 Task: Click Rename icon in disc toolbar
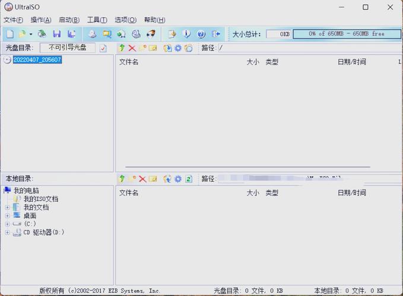coord(153,48)
